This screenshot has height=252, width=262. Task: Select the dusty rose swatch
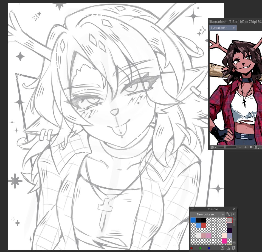tap(204, 236)
